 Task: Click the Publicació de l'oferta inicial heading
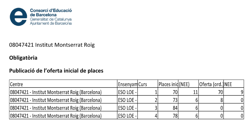pyautogui.click(x=56, y=71)
